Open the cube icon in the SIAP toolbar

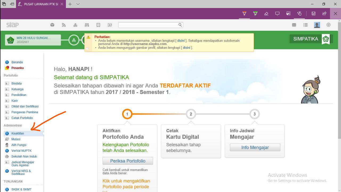pos(52,25)
